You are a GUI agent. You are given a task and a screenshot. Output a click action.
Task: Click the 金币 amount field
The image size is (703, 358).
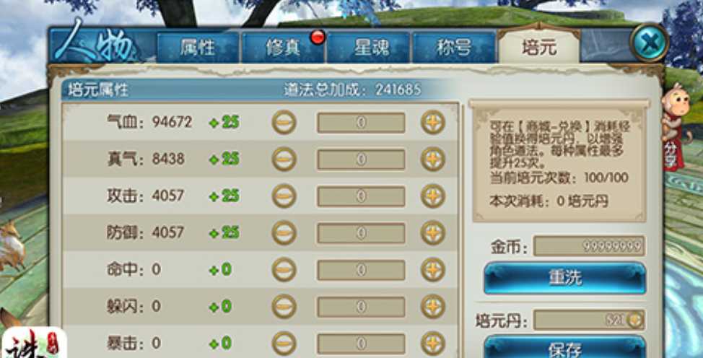[x=589, y=246]
